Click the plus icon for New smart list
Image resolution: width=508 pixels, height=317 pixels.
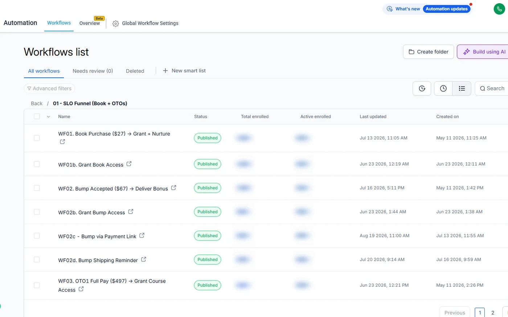pyautogui.click(x=165, y=71)
